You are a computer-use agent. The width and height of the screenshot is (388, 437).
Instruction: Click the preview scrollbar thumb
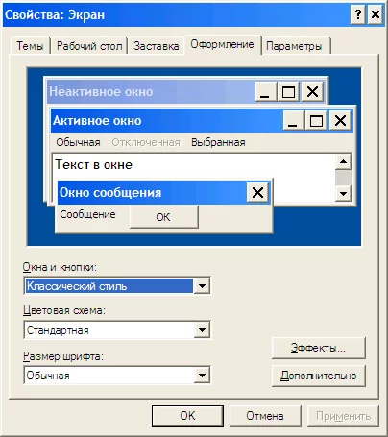[343, 178]
